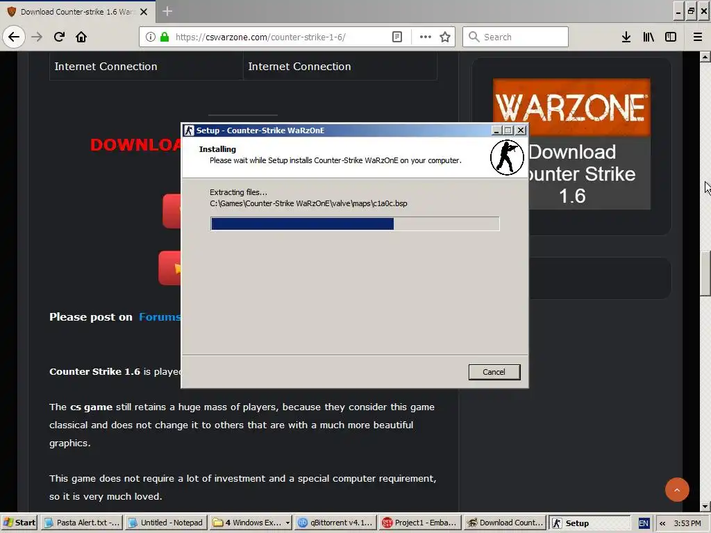This screenshot has width=711, height=533.
Task: Switch to Untitled - Notepad in taskbar
Action: coord(166,523)
